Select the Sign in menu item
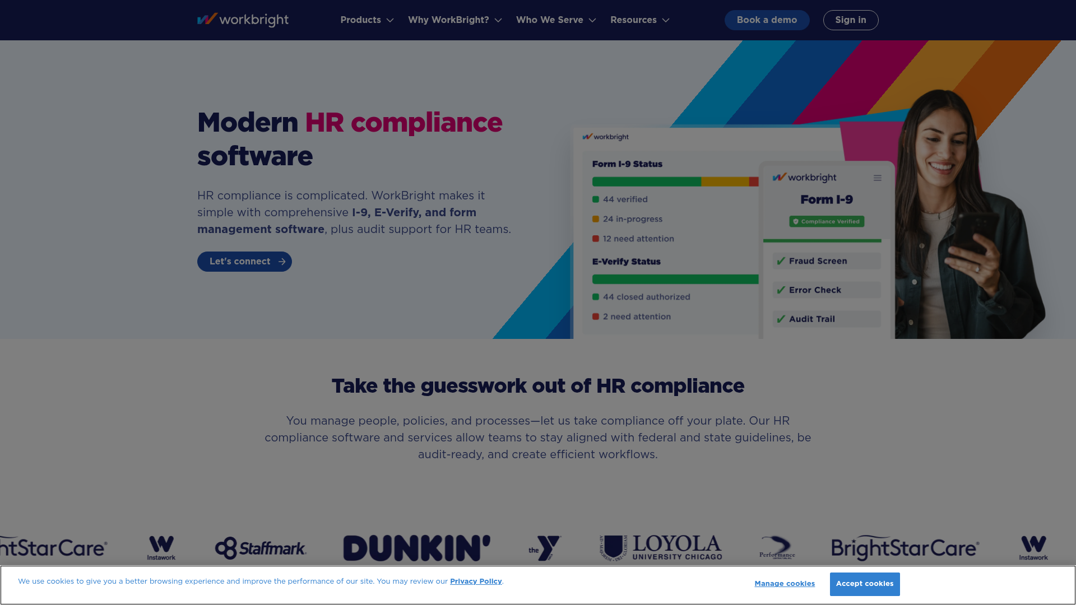Image resolution: width=1076 pixels, height=605 pixels. (850, 20)
